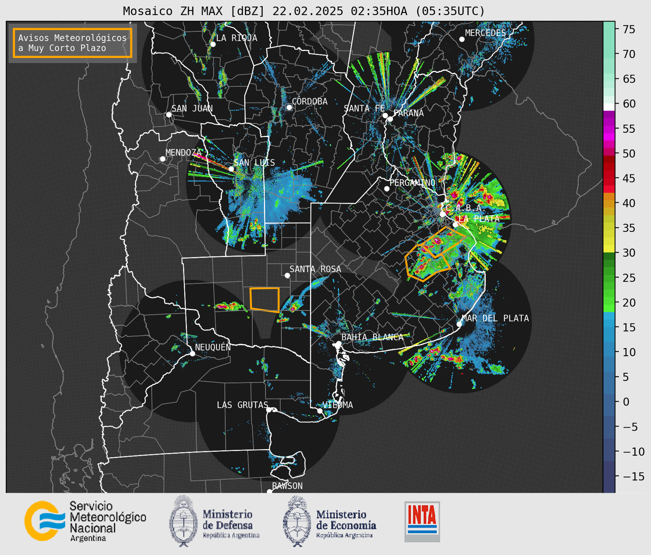Click the 60 dBZ white band on color scale
Viewport: 651px width, 555px height.
pyautogui.click(x=609, y=107)
